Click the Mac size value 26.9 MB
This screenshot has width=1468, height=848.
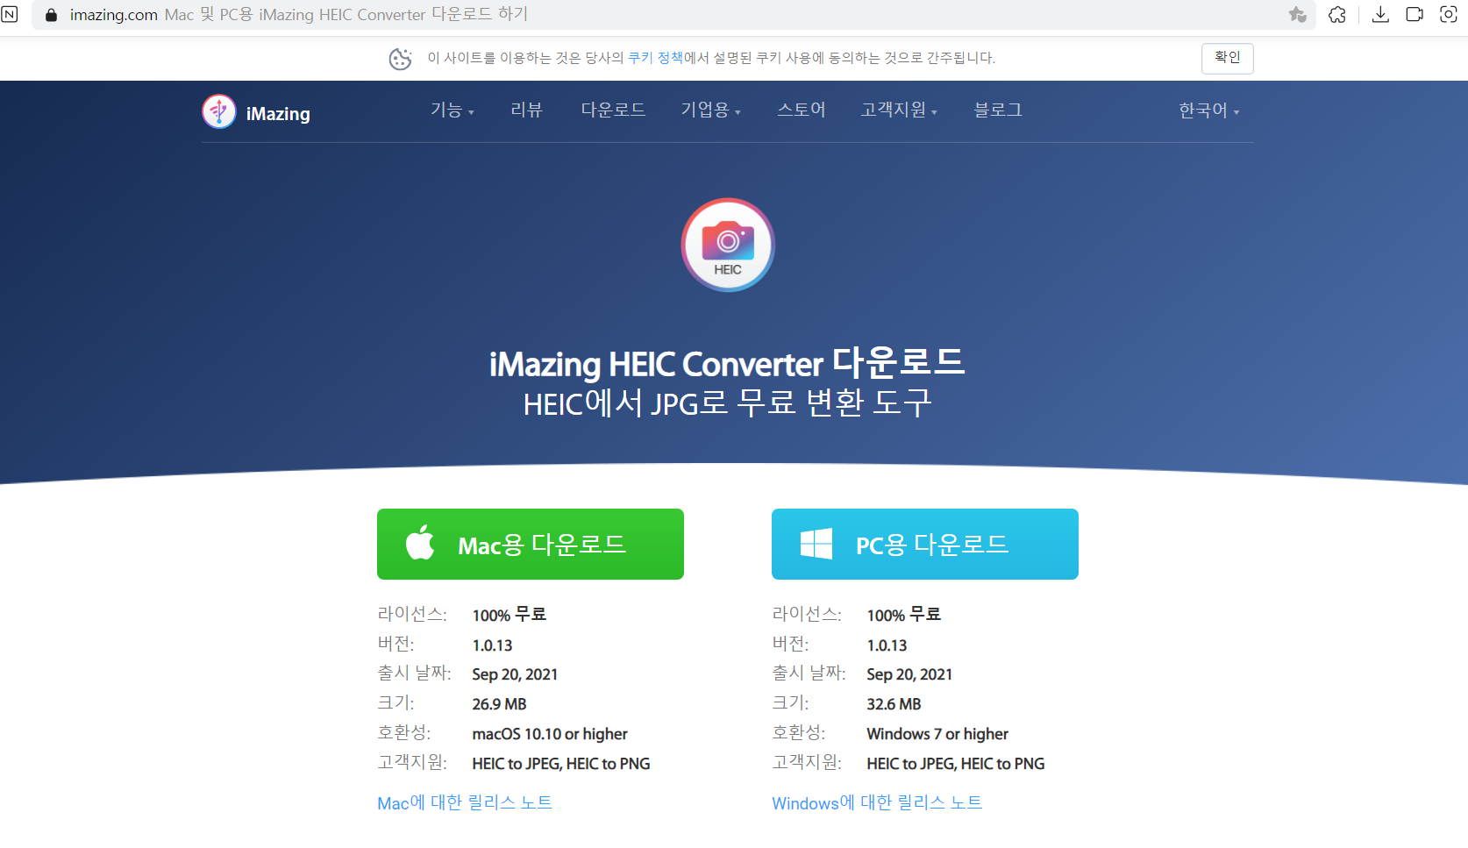click(500, 704)
